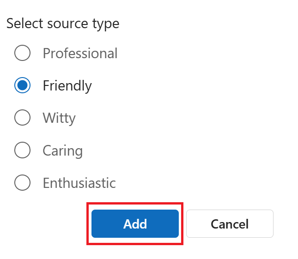Confirm the selection with Add
298x259 pixels.
click(x=135, y=224)
